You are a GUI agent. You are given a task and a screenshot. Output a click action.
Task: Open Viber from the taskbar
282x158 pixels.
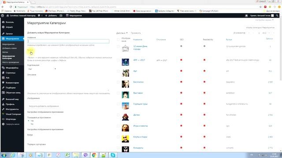tap(85, 155)
